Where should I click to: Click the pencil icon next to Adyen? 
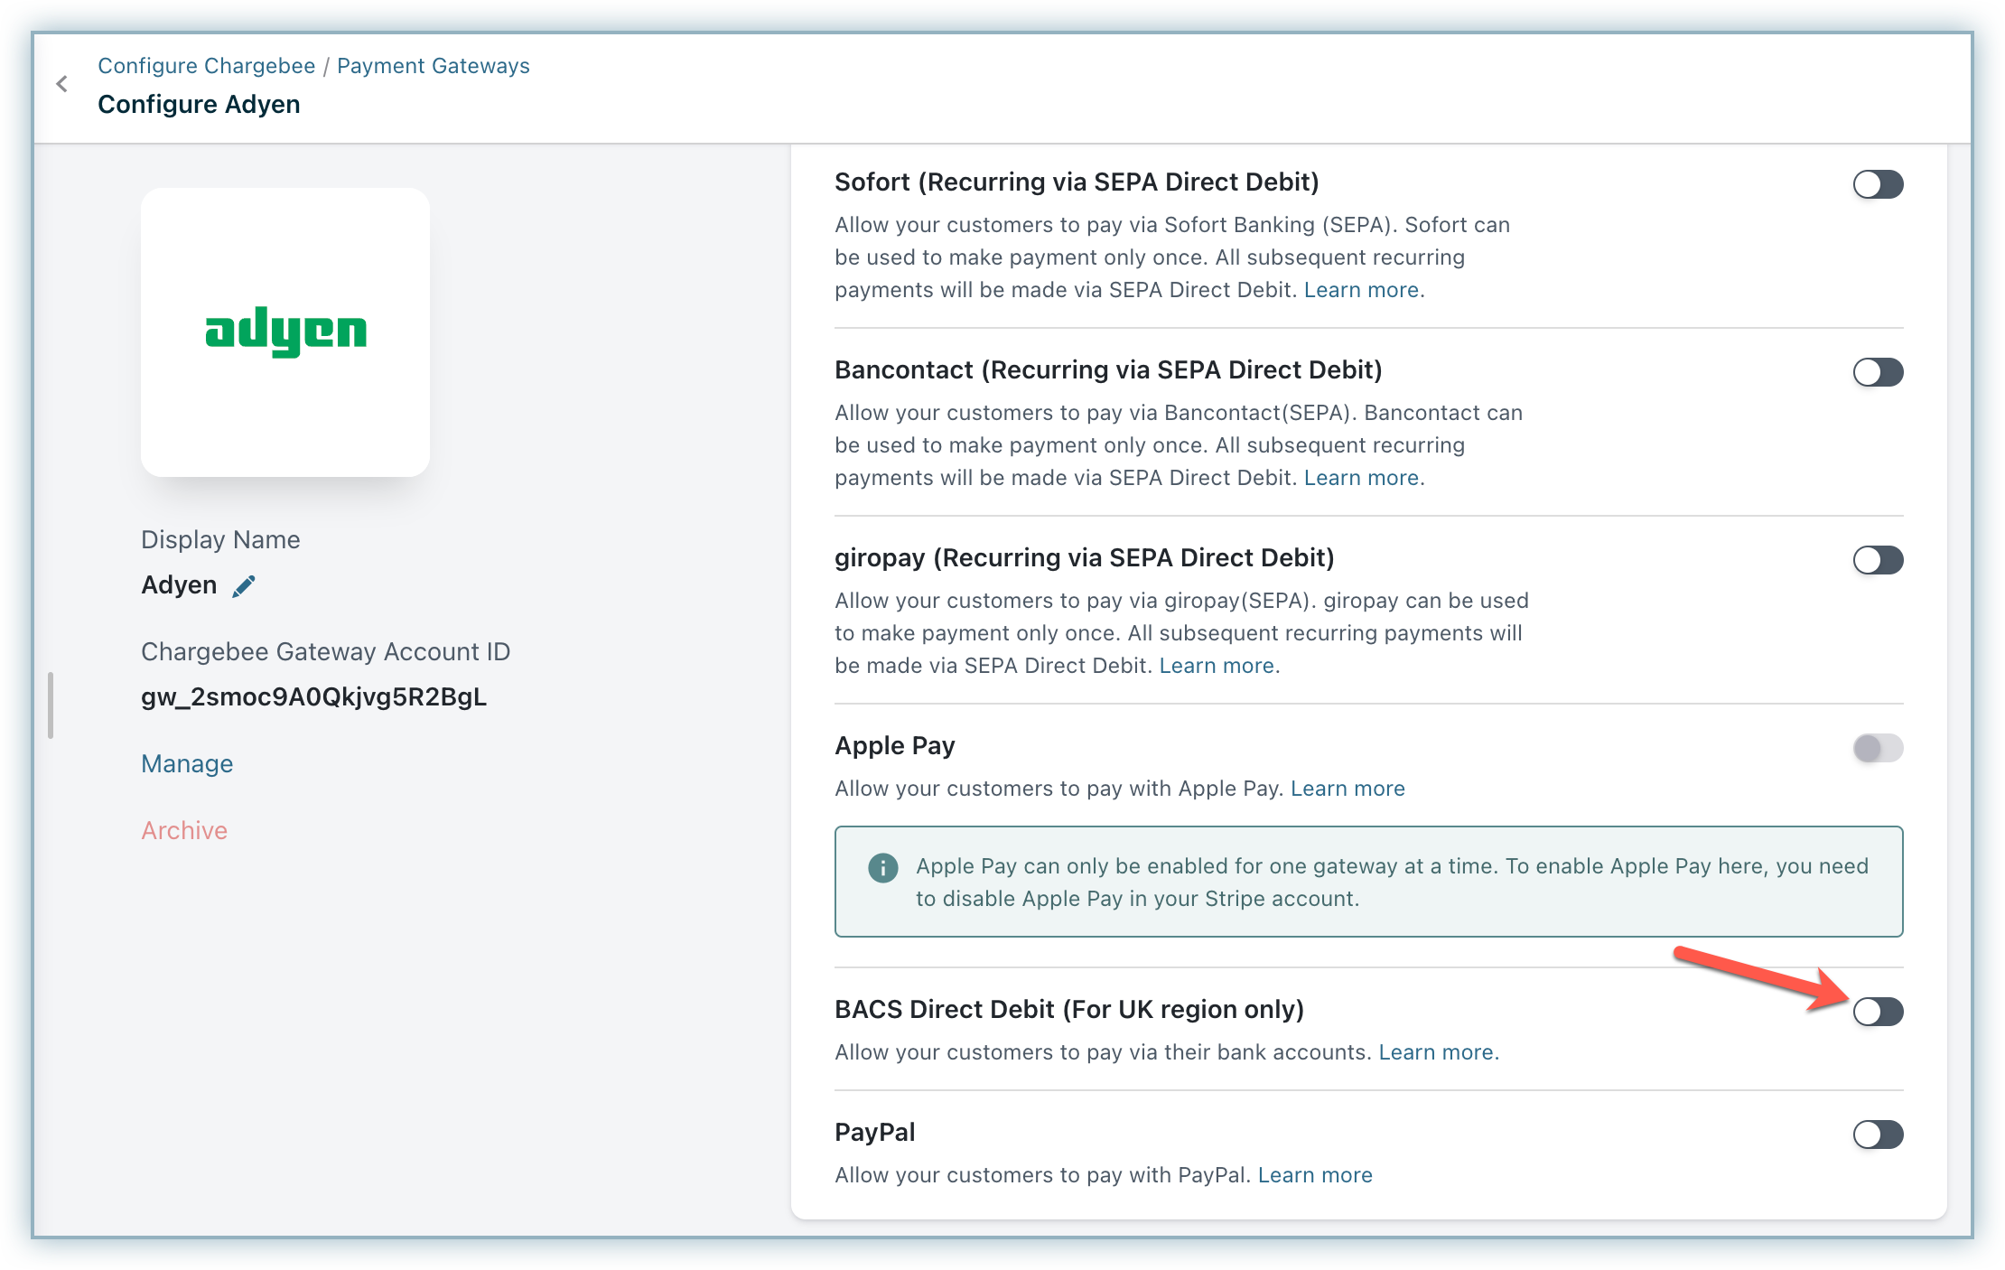click(x=244, y=586)
